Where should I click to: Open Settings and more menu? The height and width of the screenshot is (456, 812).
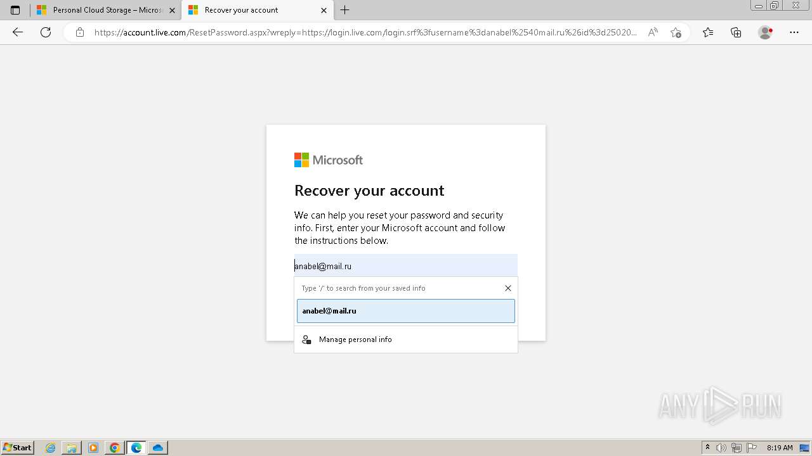794,32
